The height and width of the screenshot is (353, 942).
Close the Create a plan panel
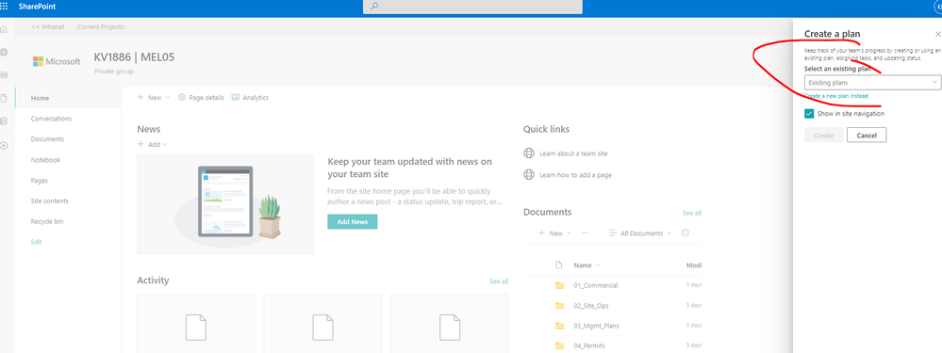click(x=938, y=34)
